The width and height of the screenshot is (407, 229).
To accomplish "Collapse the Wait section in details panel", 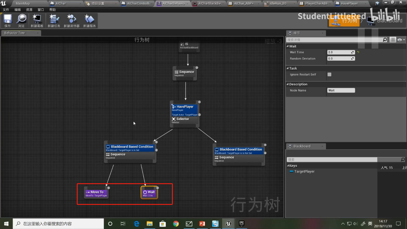I will click(x=288, y=46).
